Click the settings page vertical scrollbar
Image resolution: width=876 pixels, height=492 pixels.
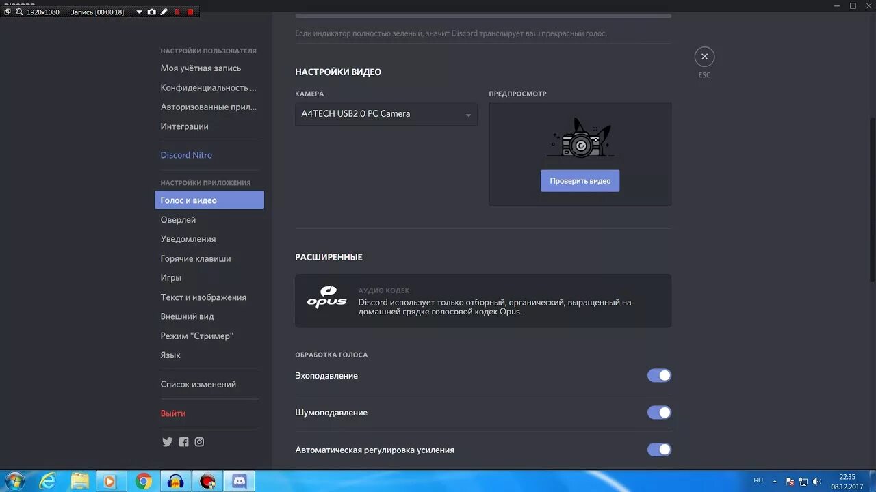click(x=872, y=198)
